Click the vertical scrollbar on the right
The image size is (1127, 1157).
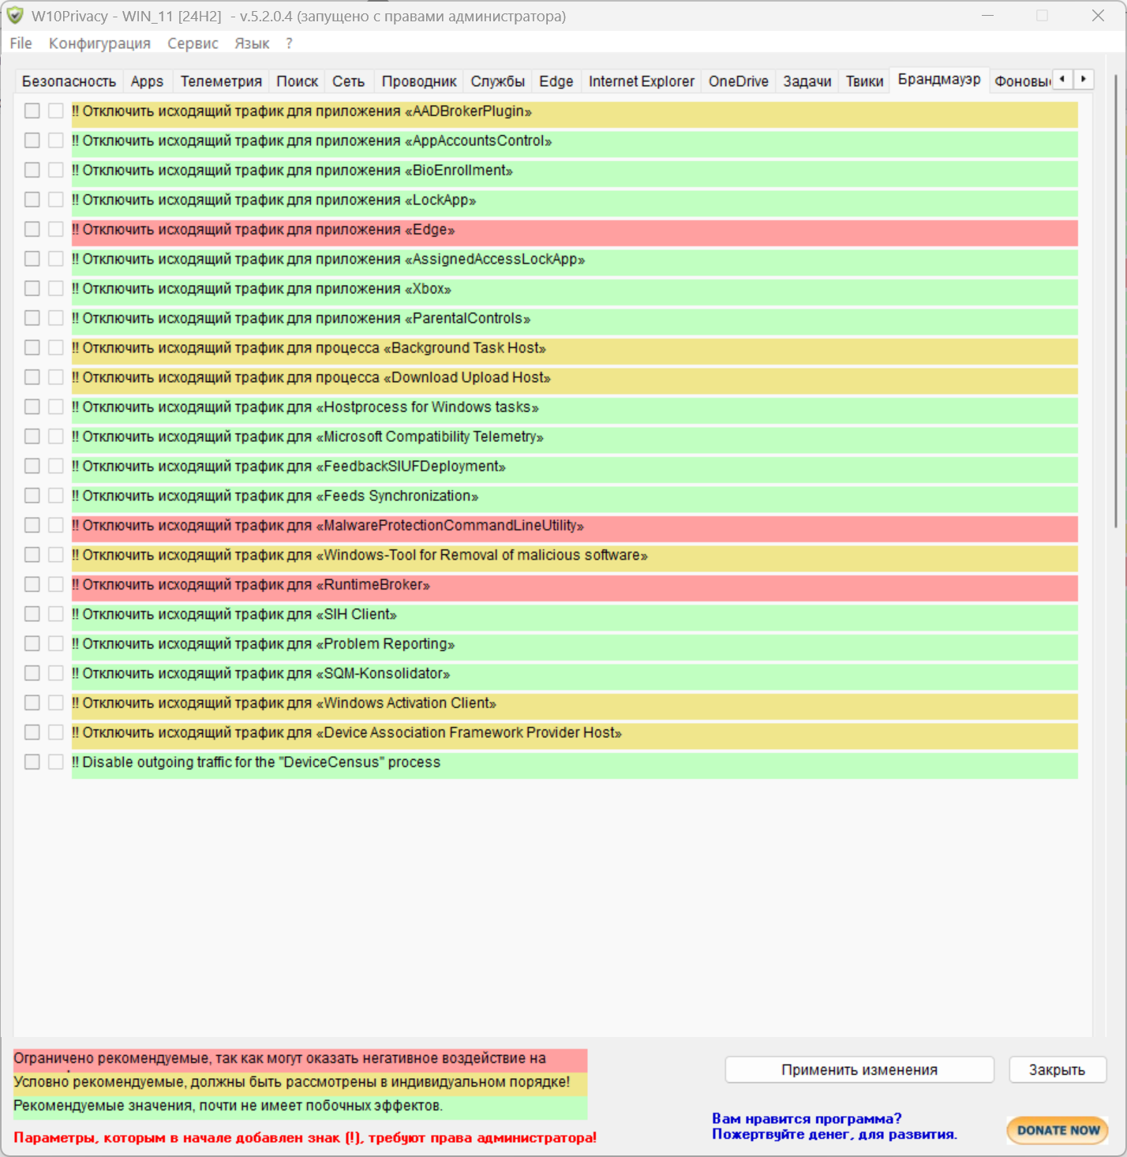point(1115,300)
